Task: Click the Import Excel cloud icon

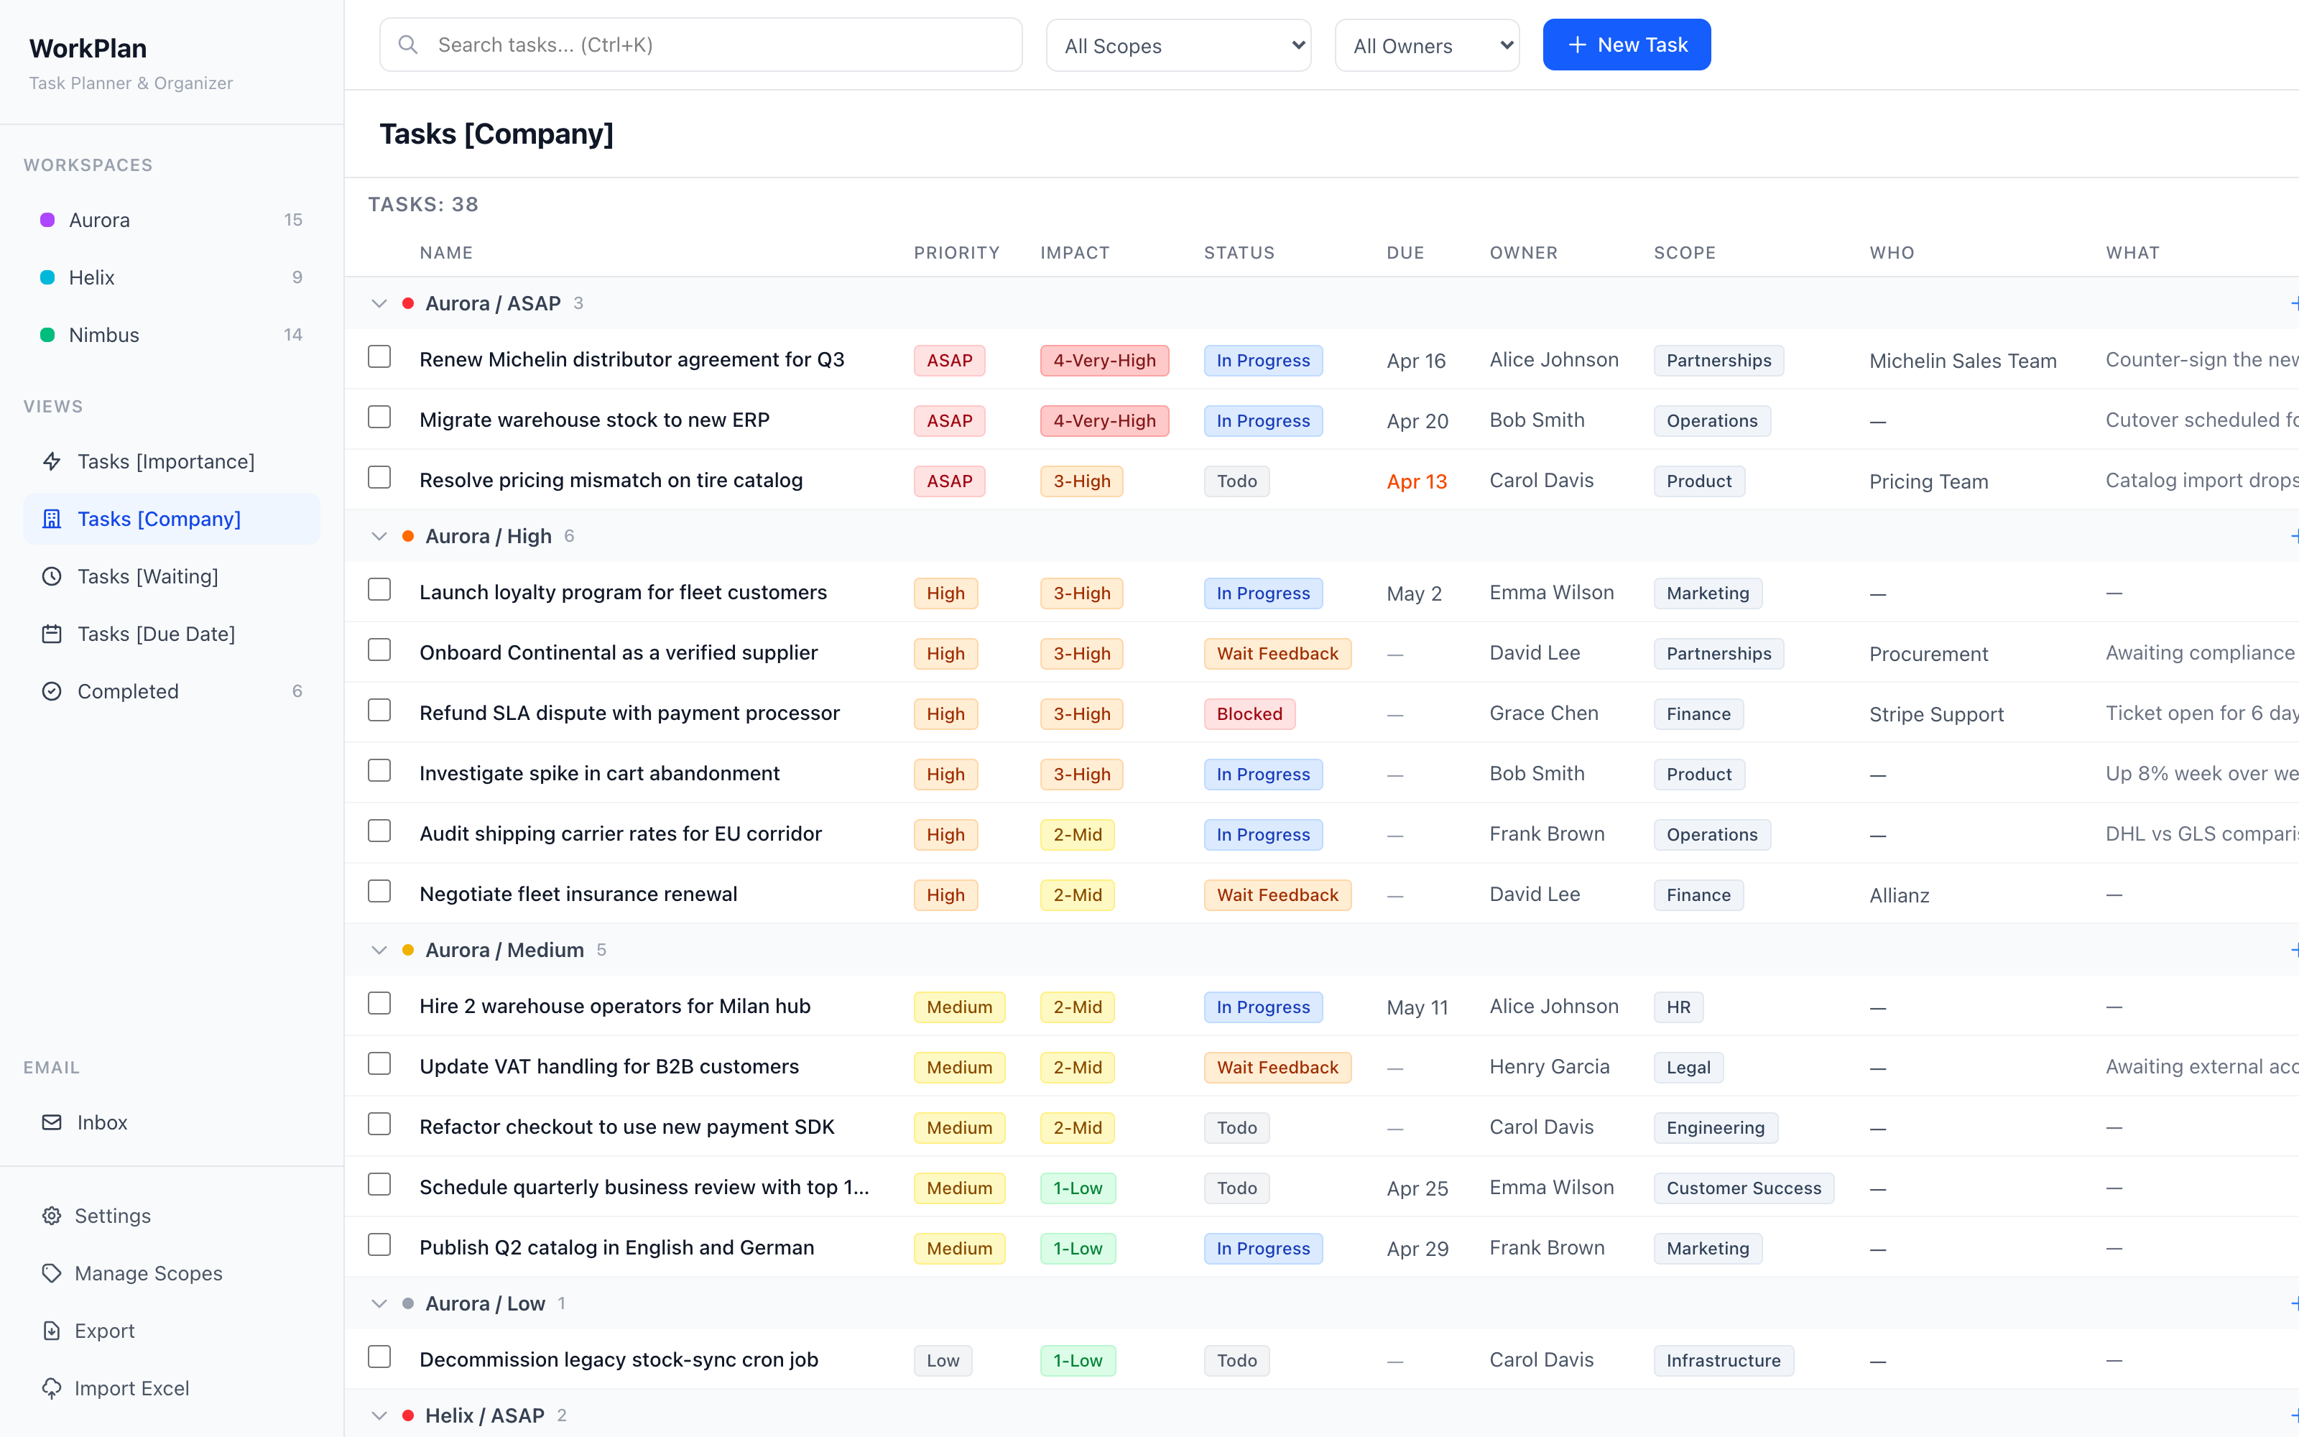Action: pyautogui.click(x=52, y=1387)
